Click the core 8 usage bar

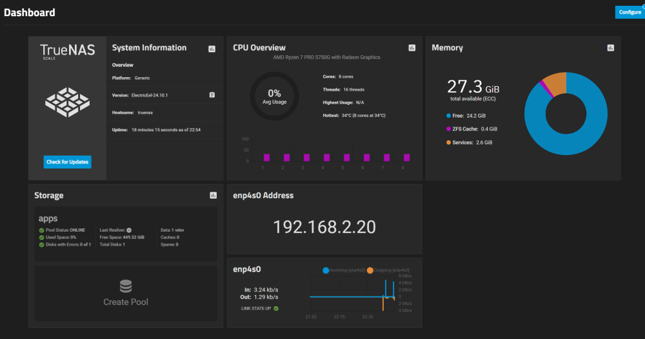click(x=406, y=158)
